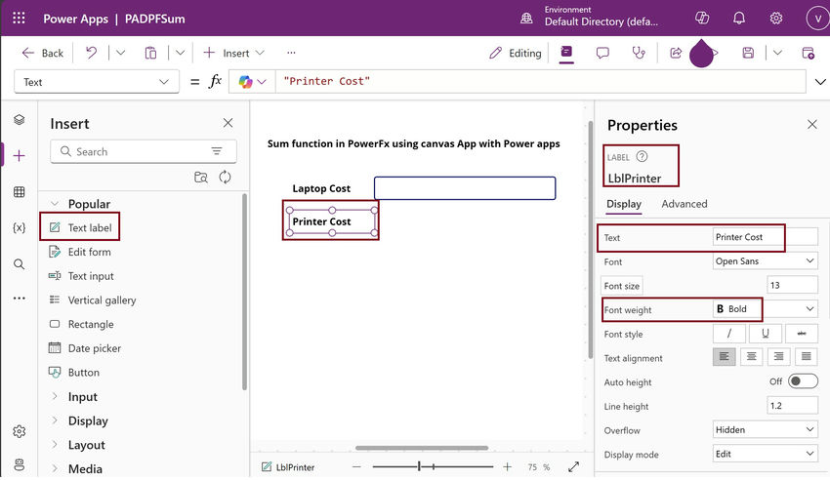Set text alignment to right
Viewport: 830px width, 480px height.
coord(778,357)
